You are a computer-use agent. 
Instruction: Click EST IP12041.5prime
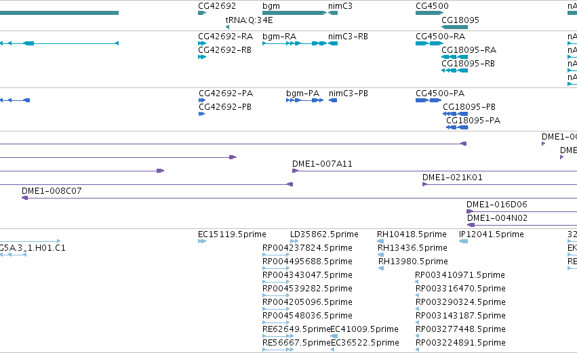coord(463,241)
